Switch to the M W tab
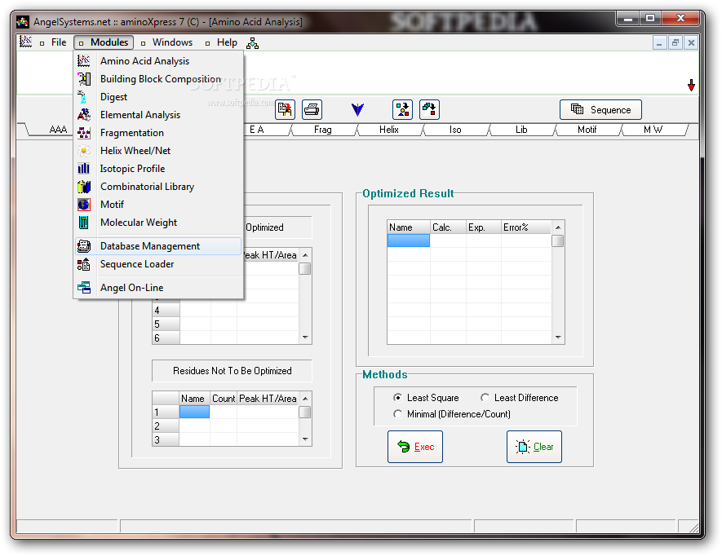Viewport: 722px width, 556px height. (x=653, y=130)
